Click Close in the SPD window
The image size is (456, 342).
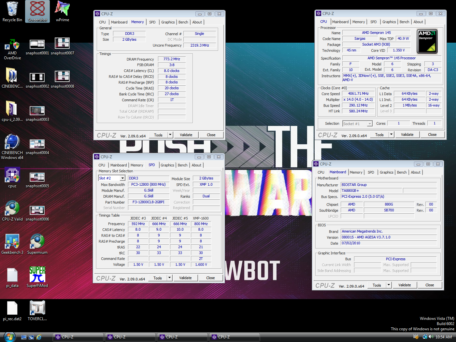tap(210, 278)
